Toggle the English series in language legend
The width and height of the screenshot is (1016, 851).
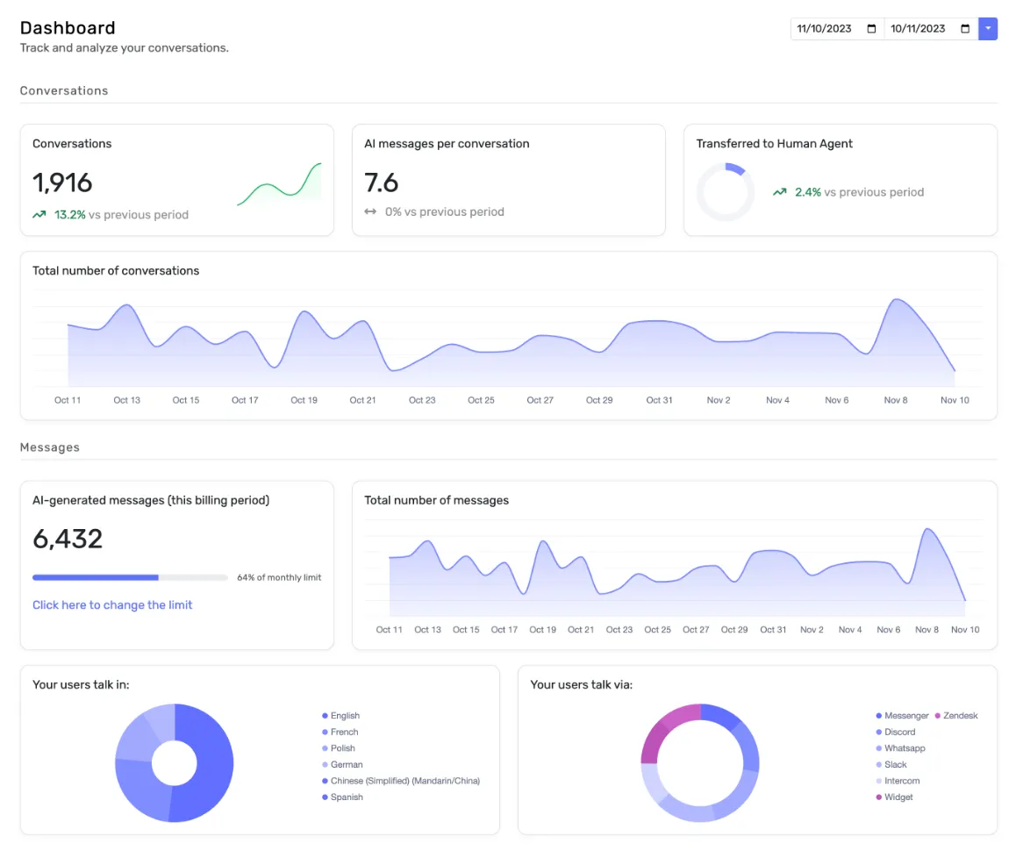coord(345,716)
